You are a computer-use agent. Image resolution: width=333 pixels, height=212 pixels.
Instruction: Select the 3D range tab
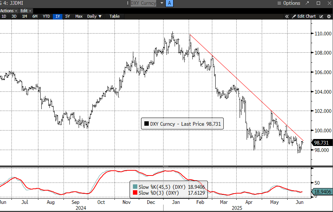tap(14, 16)
